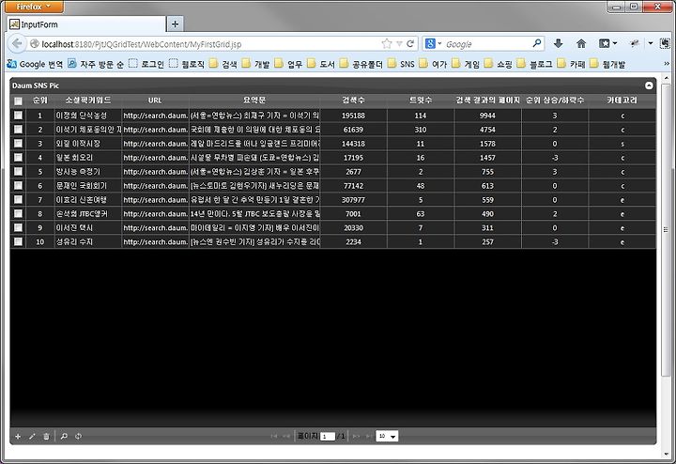The image size is (676, 464).
Task: Sort by URL column header
Action: click(x=155, y=101)
